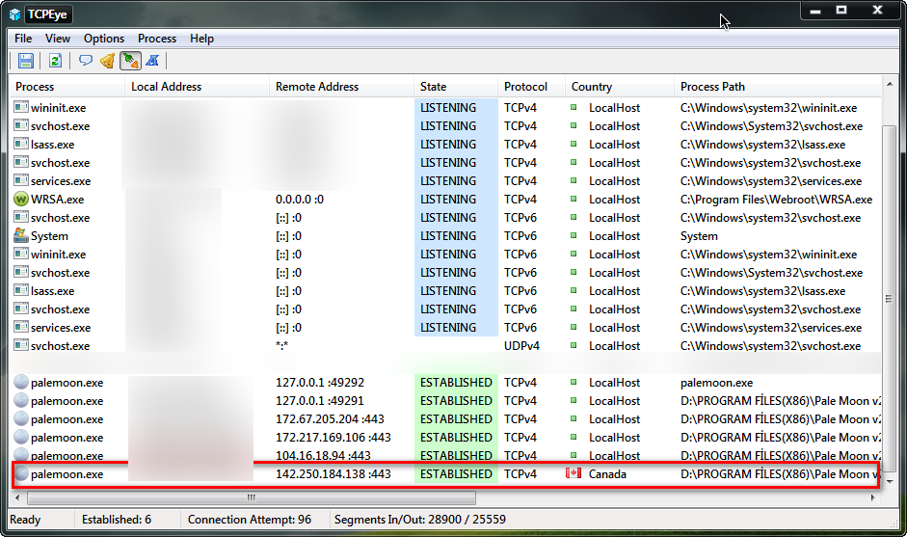
Task: Click remote address 0.0.0.0 :0
Action: pos(300,199)
